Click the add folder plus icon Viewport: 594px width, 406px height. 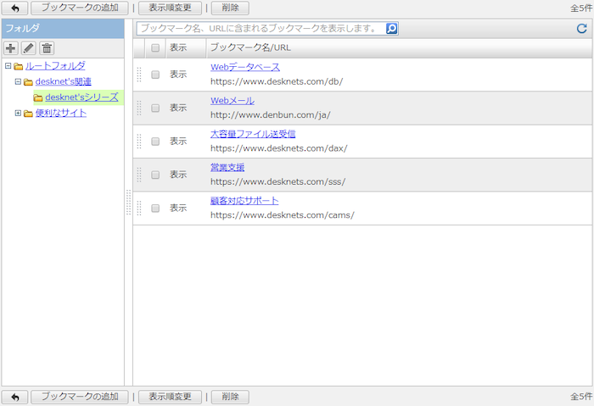tap(11, 48)
